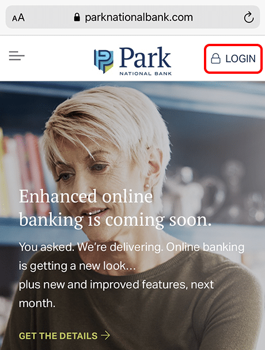Click the "banking is coming soon." headline line

tap(115, 220)
